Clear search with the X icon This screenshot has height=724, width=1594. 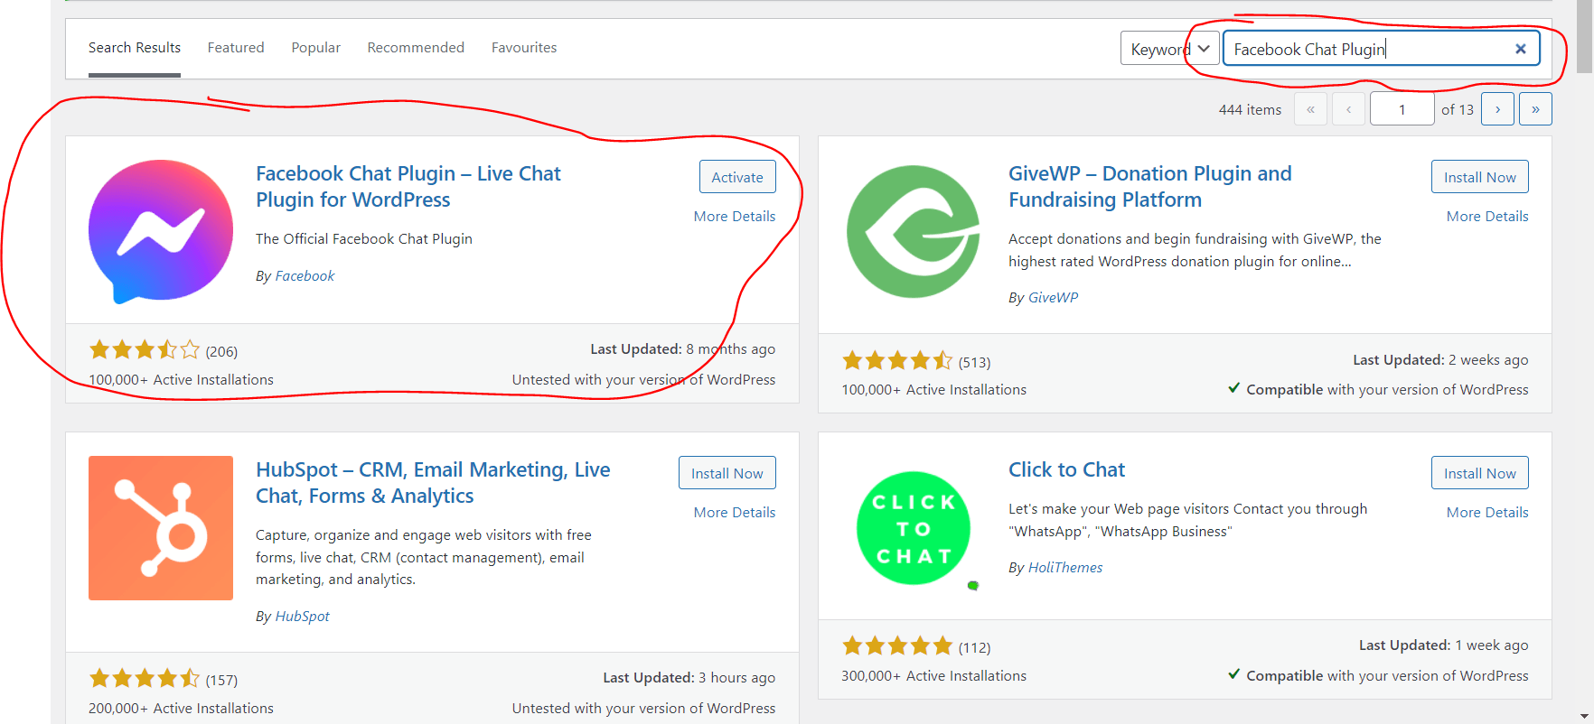click(x=1521, y=49)
